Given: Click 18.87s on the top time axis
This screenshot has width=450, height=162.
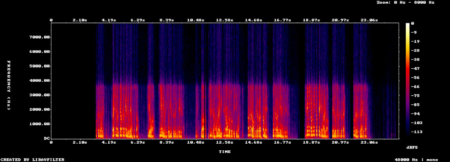Looking at the screenshot, I should tap(312, 19).
